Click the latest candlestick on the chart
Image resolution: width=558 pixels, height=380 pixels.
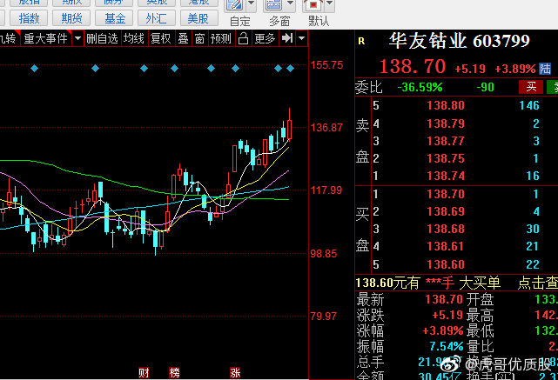[290, 127]
